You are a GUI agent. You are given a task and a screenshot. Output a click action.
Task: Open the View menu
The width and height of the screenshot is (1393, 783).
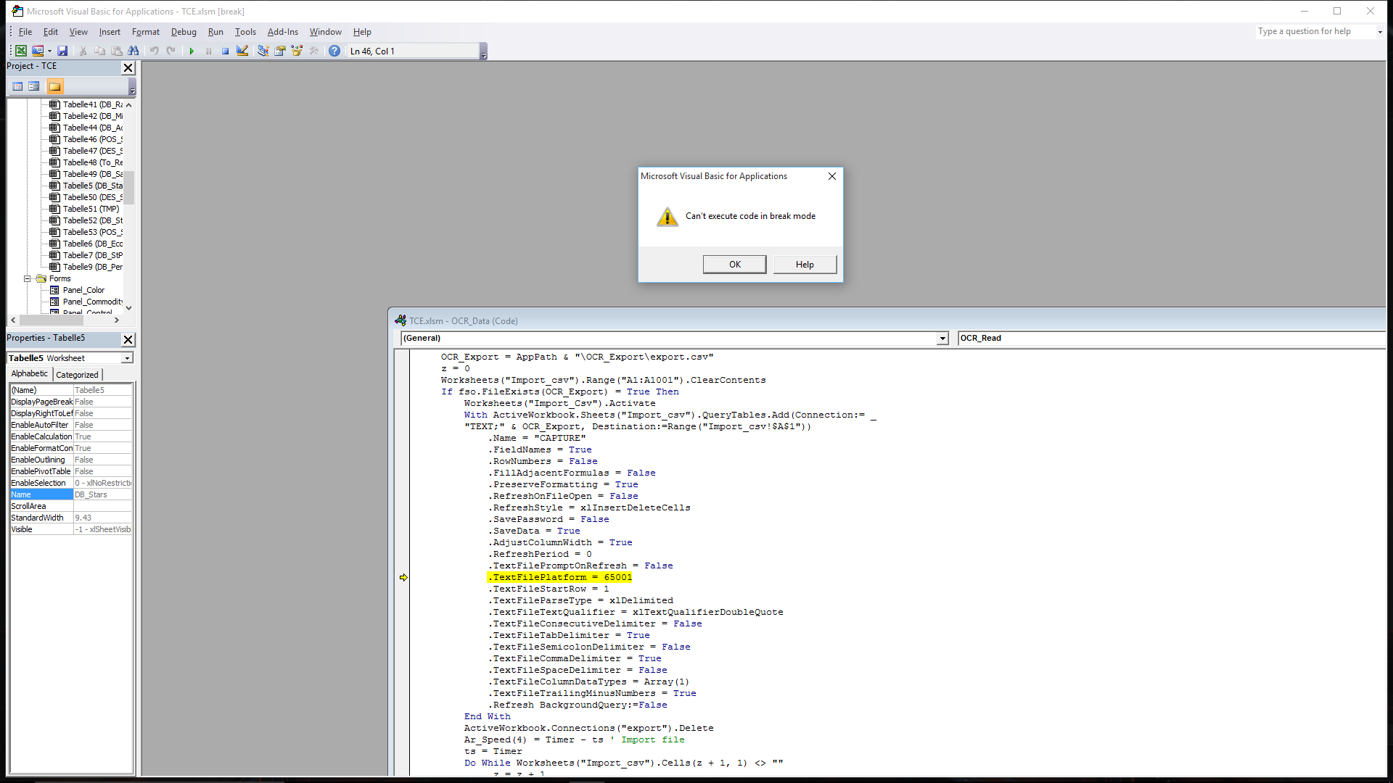(x=78, y=32)
